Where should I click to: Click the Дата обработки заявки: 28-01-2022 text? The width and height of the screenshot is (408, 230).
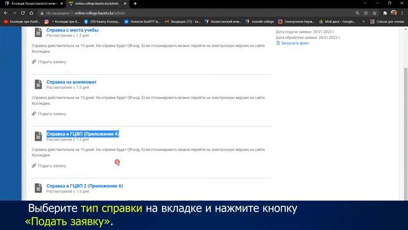tap(308, 38)
